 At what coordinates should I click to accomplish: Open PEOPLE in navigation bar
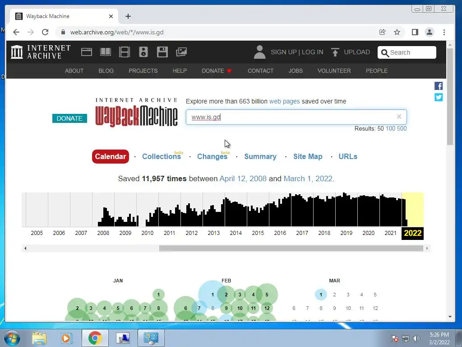(377, 71)
